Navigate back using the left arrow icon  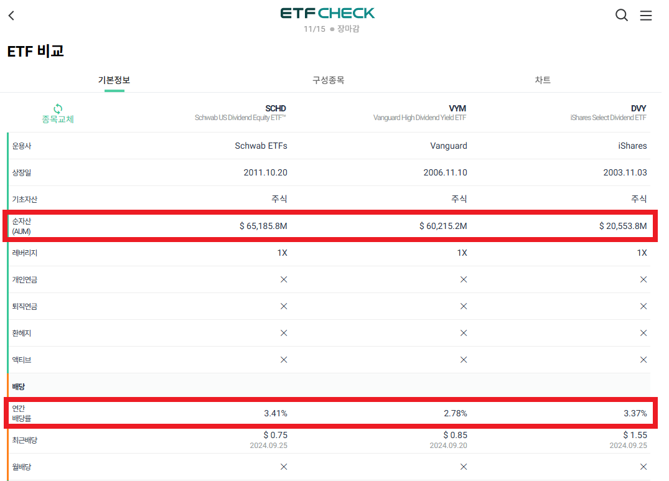click(x=12, y=15)
